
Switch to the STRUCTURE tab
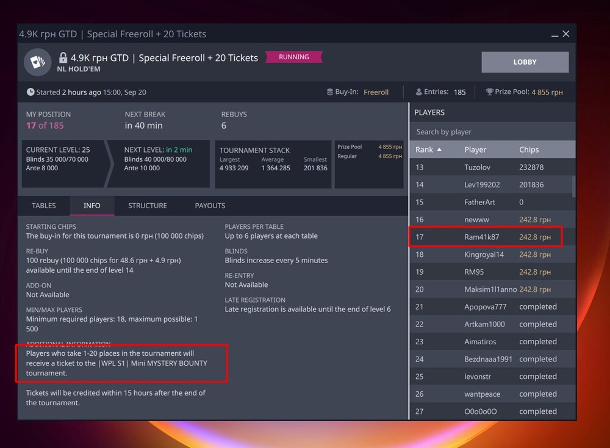tap(148, 206)
